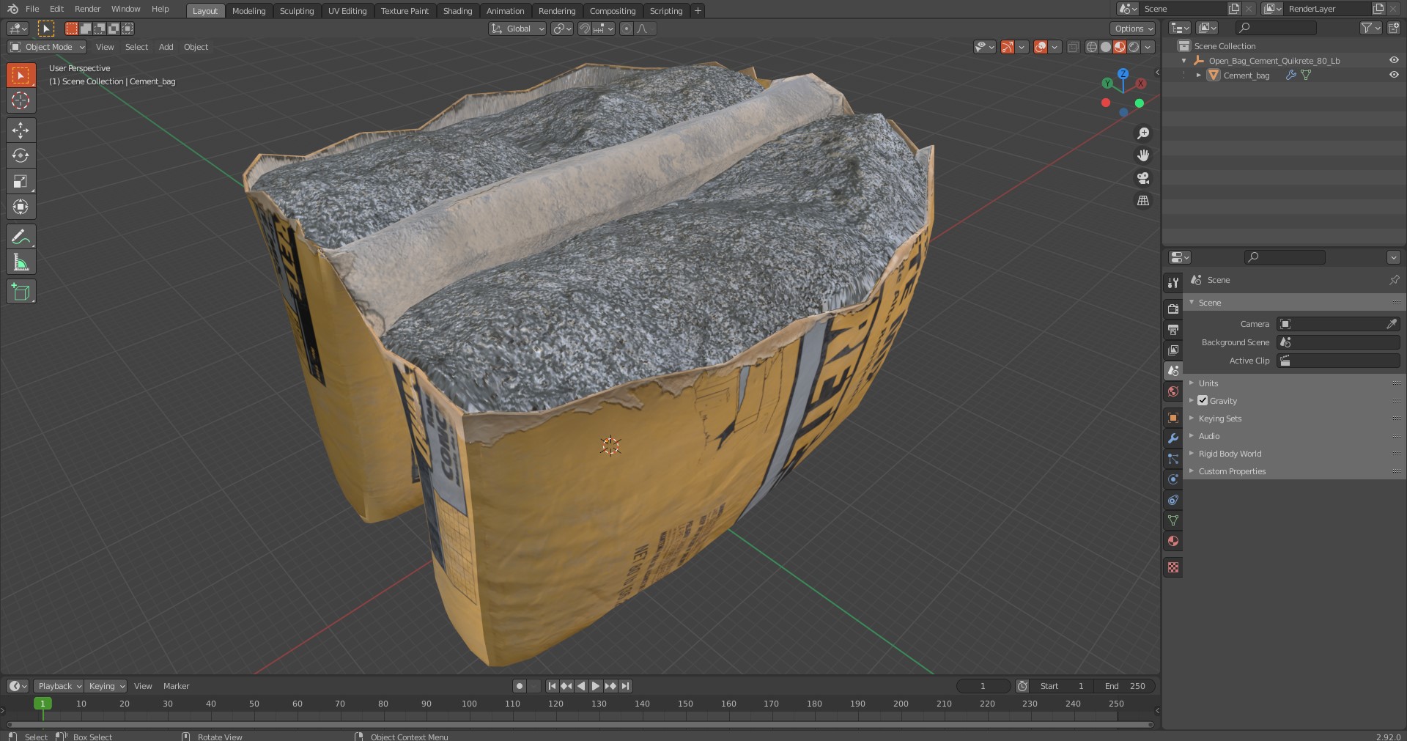Jump to the timeline's first frame
Screen dimensions: 1407x741
(x=552, y=686)
